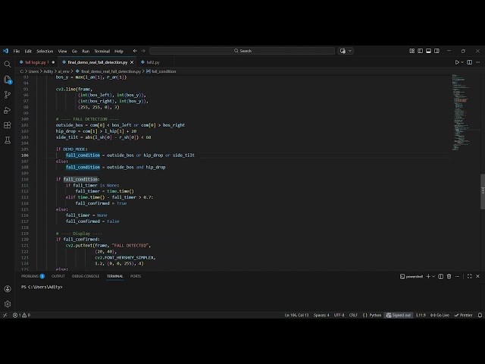The height and width of the screenshot is (364, 485).
Task: Select Python interpreter 3.11.9
Action: (x=421, y=315)
